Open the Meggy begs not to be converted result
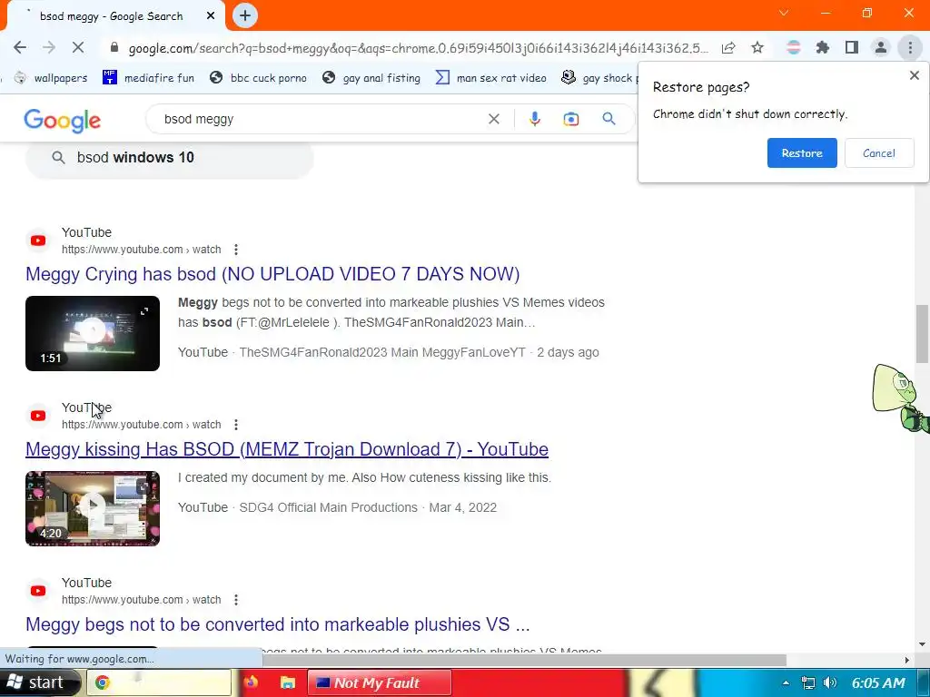Viewport: 930px width, 697px height. click(x=278, y=624)
